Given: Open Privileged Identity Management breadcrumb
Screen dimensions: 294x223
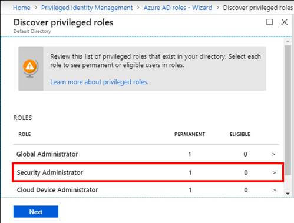Looking at the screenshot, I should click(x=87, y=8).
